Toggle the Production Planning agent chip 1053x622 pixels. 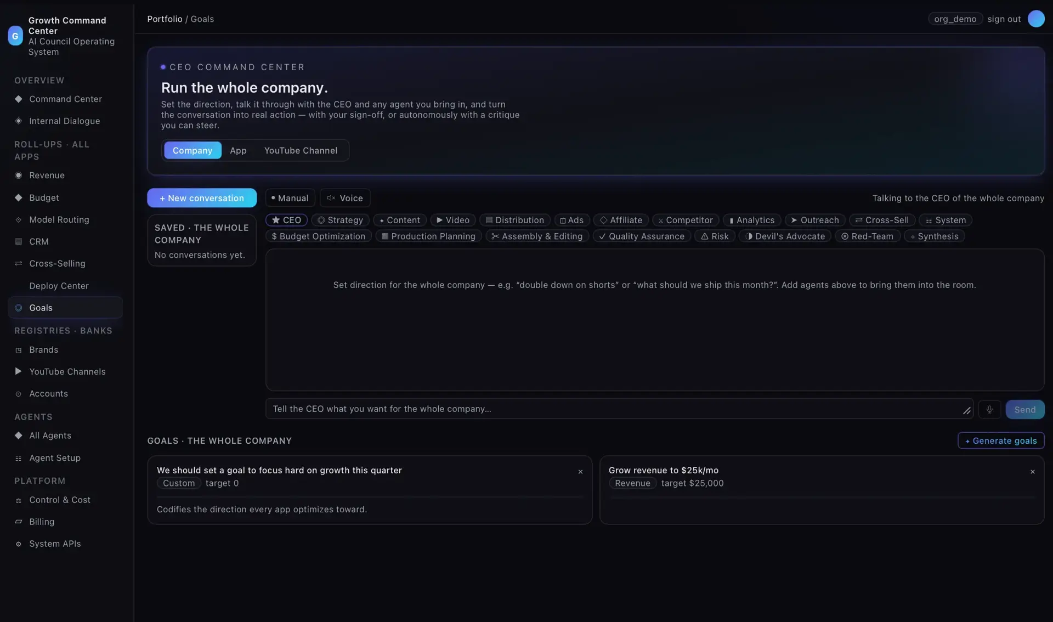click(429, 236)
